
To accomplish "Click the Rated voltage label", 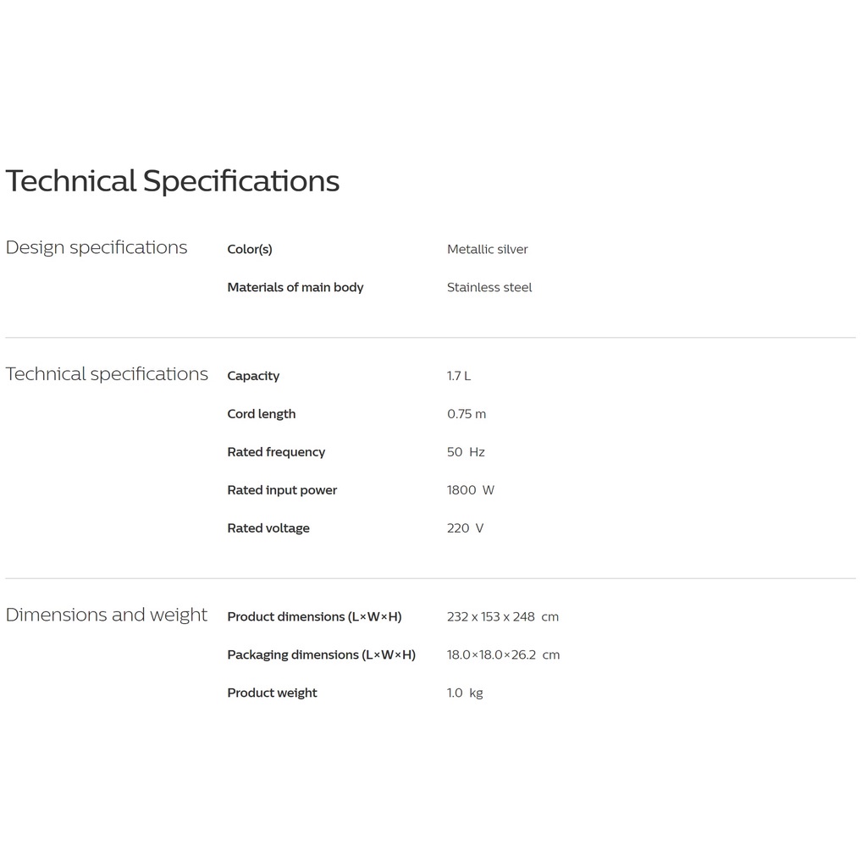I will point(268,528).
